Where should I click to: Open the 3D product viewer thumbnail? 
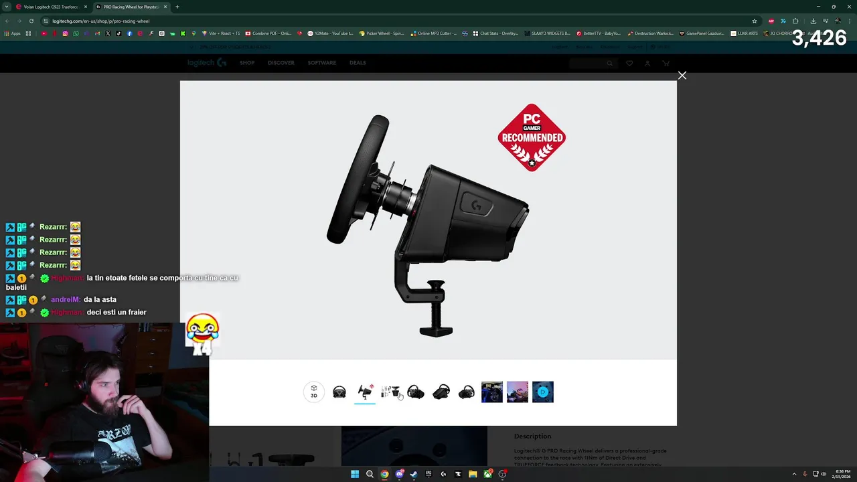tap(314, 392)
